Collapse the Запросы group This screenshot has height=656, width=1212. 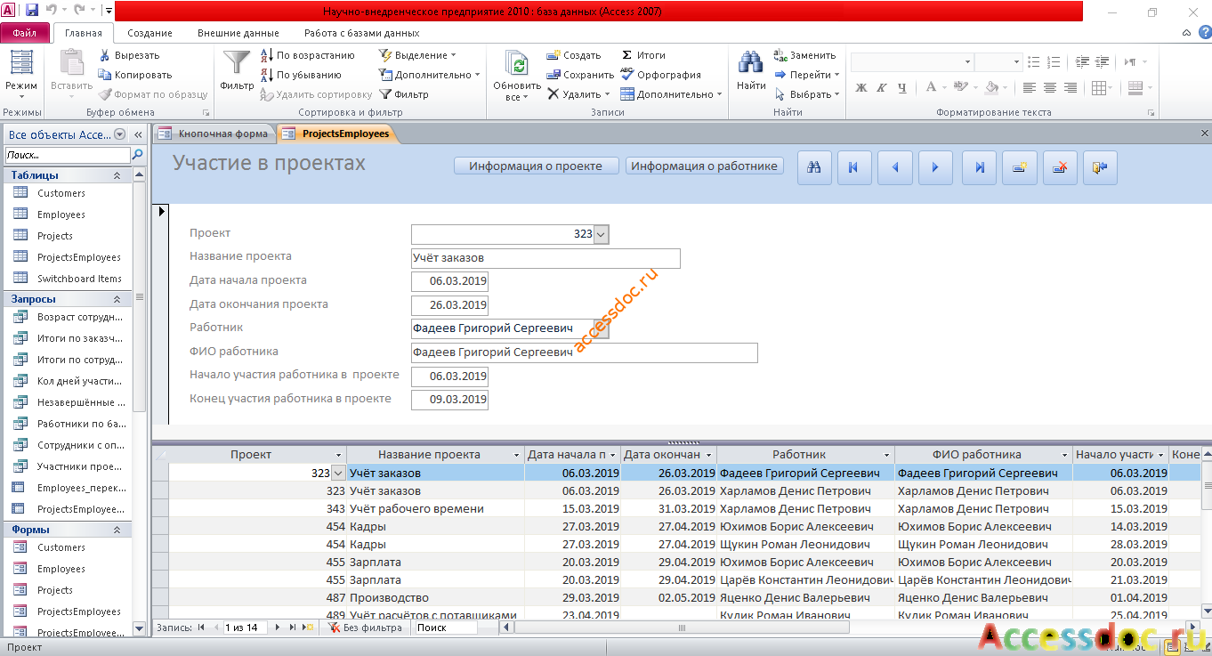point(117,299)
